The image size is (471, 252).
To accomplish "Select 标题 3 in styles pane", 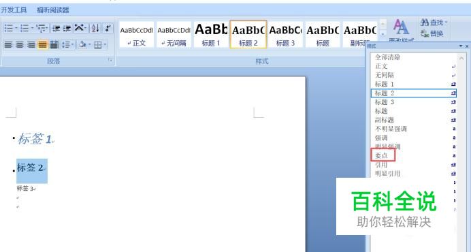I will [x=414, y=102].
